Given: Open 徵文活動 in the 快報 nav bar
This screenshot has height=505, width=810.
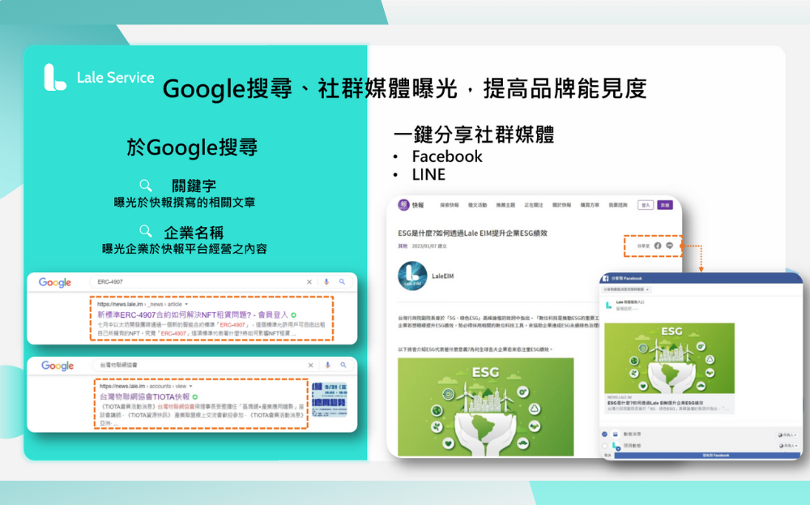Looking at the screenshot, I should coord(477,205).
